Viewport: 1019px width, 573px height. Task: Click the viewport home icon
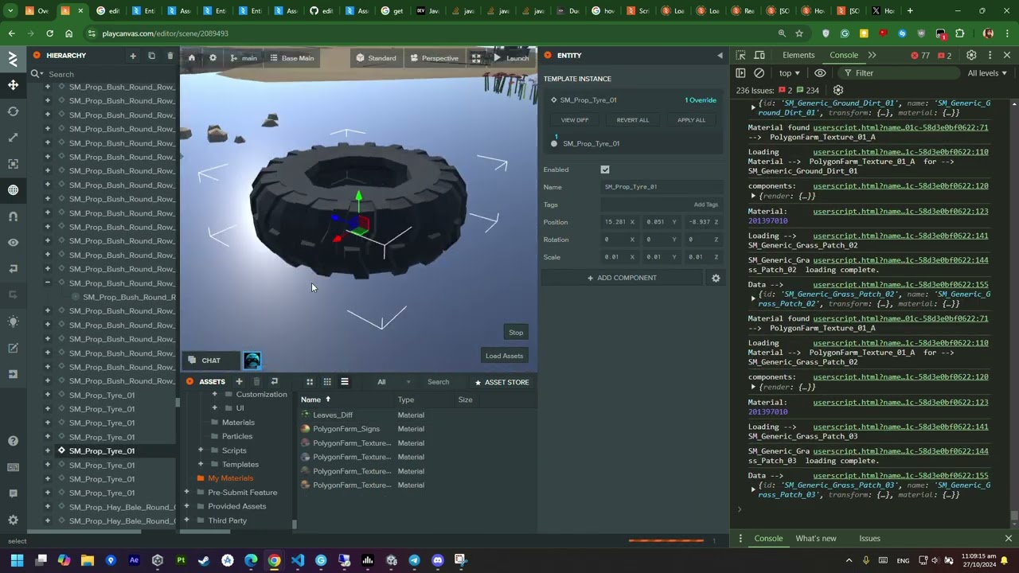(x=191, y=58)
